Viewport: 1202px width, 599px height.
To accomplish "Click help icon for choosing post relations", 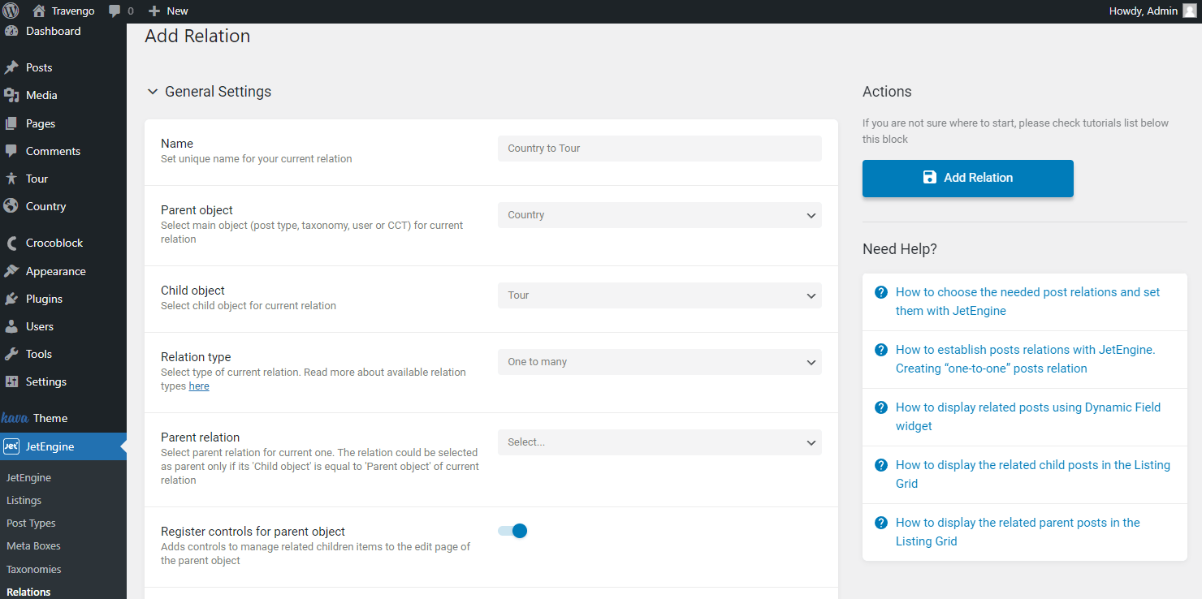I will point(880,292).
